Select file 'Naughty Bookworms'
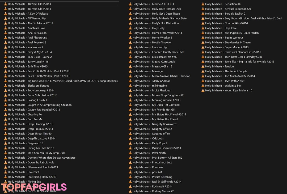 click(x=155, y=124)
